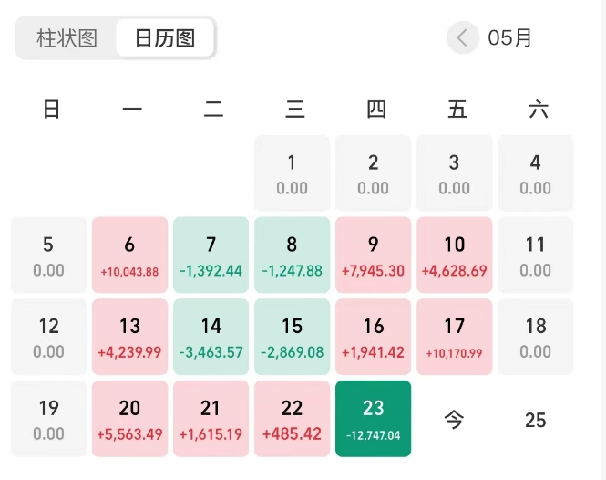Open May 7 with -1,392.44 loss

(x=211, y=255)
